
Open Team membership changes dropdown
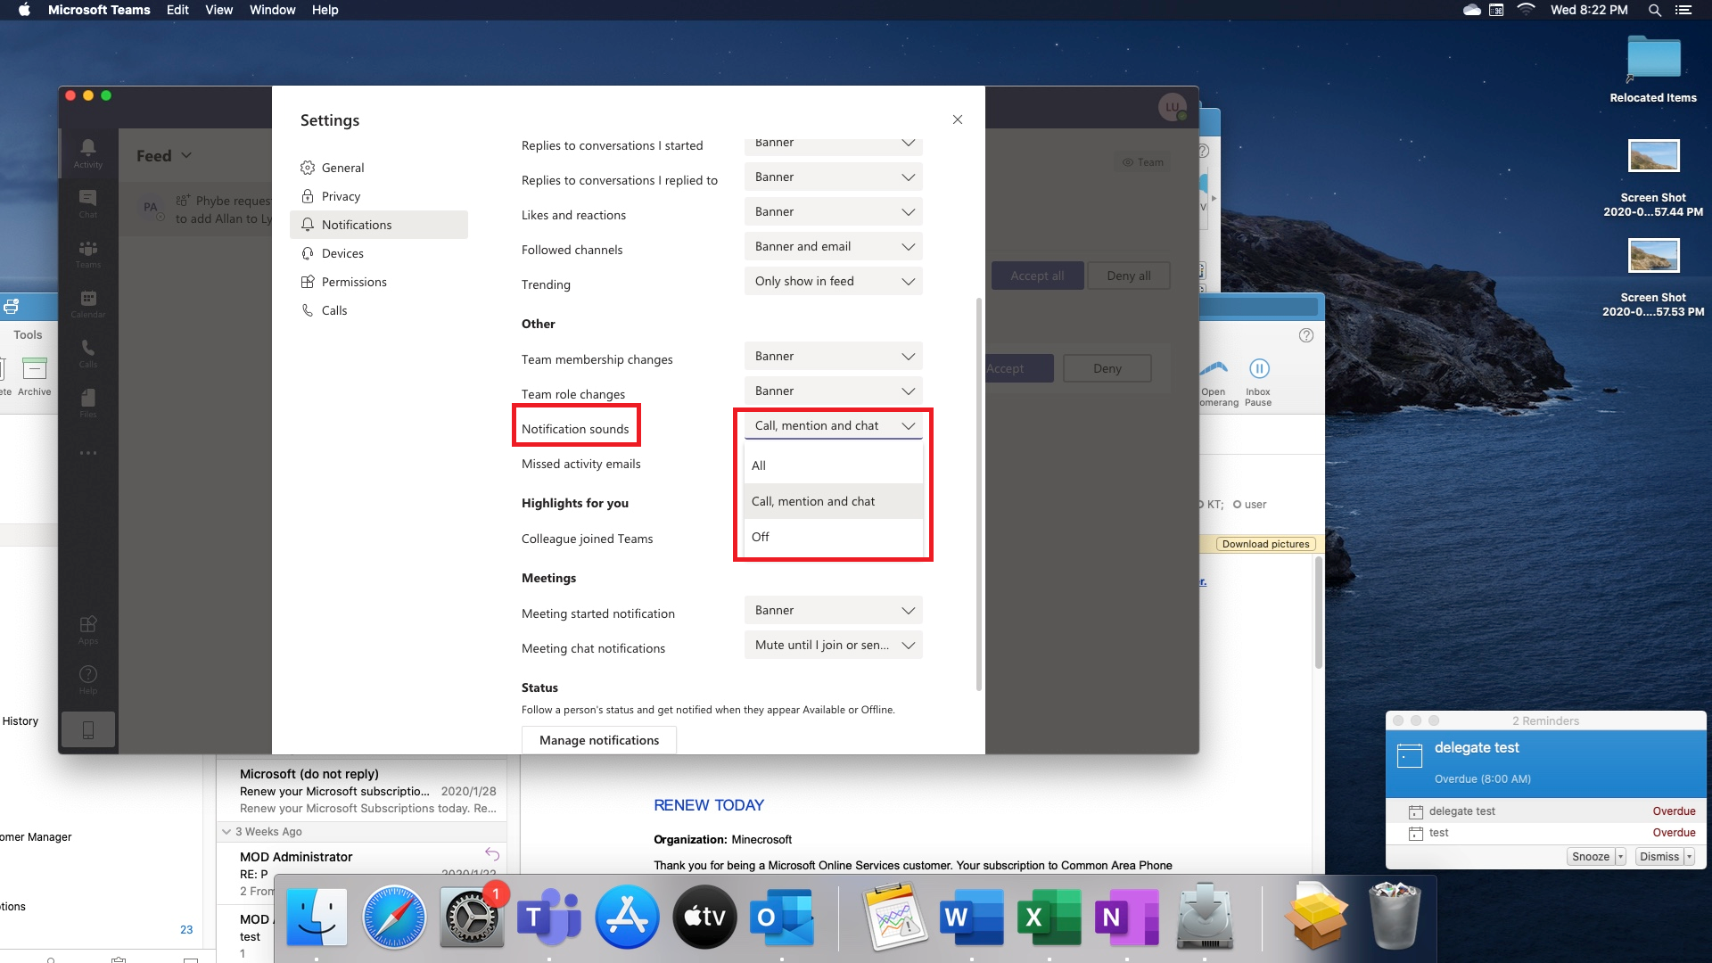(833, 356)
